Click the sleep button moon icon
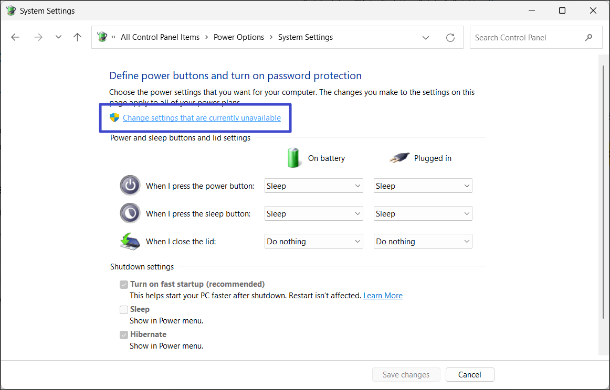Viewport: 610px width, 390px height. (130, 213)
